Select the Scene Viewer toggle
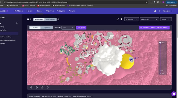The width and height of the screenshot is (178, 98). pyautogui.click(x=39, y=19)
